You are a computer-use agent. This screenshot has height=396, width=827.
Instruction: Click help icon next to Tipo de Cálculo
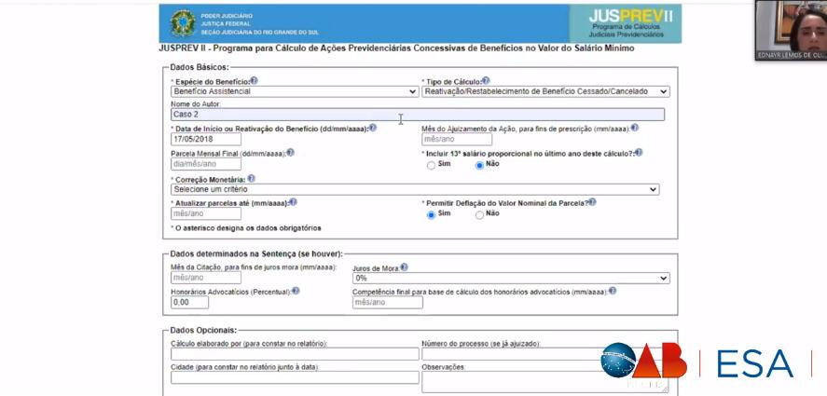[486, 81]
